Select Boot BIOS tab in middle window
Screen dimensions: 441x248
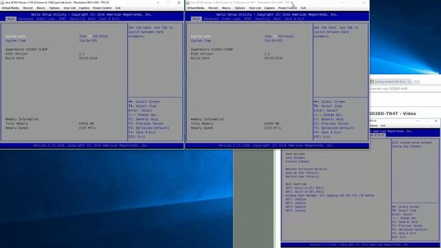[277, 19]
